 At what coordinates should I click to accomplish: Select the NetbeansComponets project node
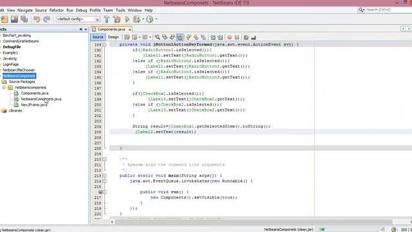(x=19, y=76)
